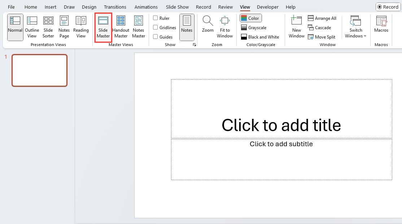This screenshot has height=224, width=402.
Task: Switch to the Transitions tab
Action: click(115, 7)
